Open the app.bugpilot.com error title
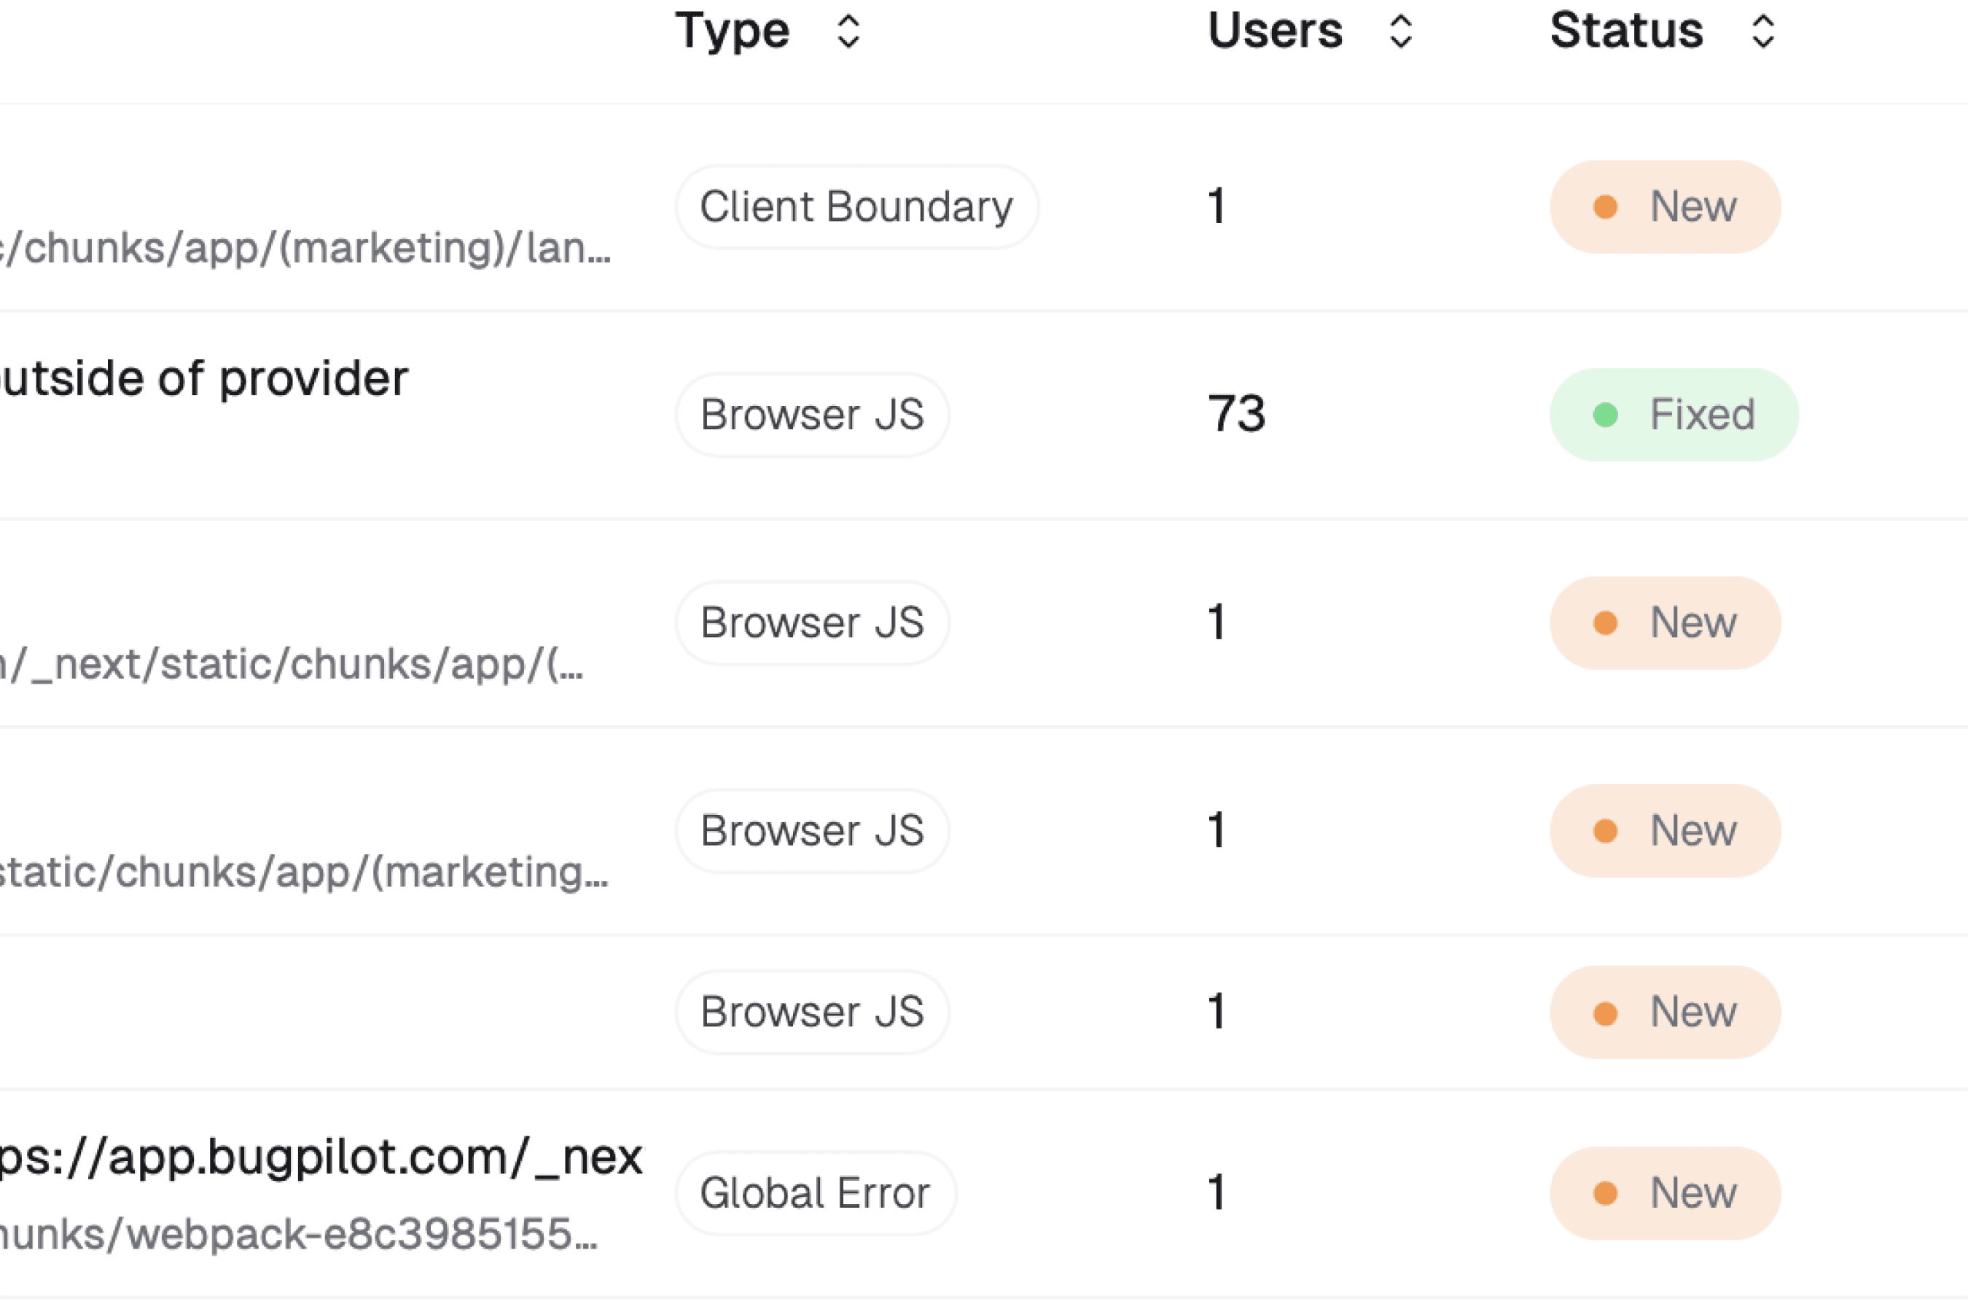The image size is (1968, 1312). tap(321, 1157)
